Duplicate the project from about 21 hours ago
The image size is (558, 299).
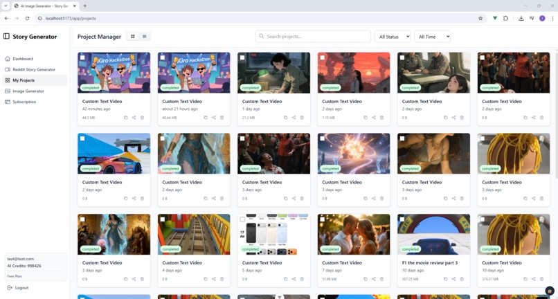point(206,118)
